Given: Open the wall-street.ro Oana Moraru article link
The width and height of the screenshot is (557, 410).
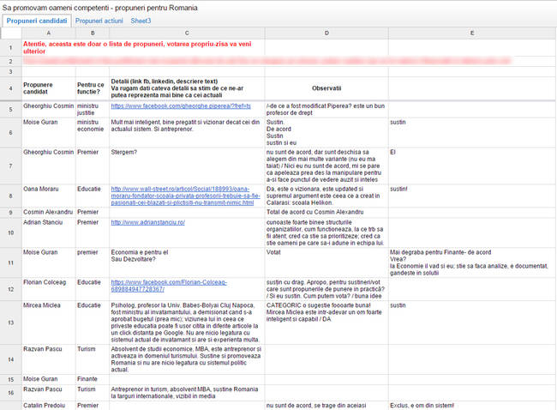Looking at the screenshot, I should pos(185,196).
